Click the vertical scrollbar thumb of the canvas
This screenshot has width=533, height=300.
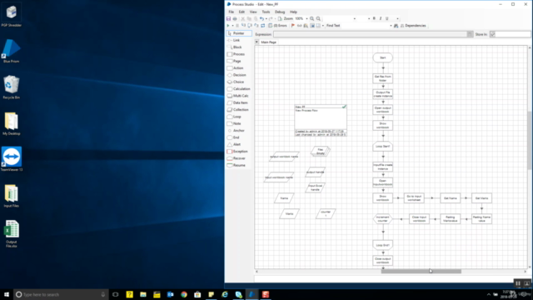(x=530, y=140)
